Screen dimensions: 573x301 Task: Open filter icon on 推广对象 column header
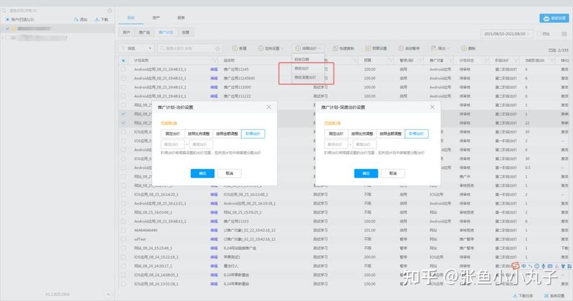tap(451, 60)
